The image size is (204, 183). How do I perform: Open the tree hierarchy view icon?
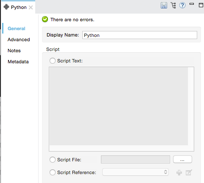tap(173, 6)
